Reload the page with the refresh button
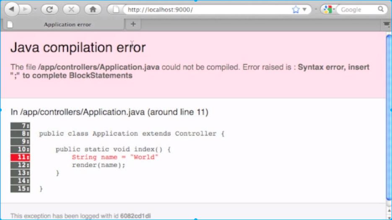The height and width of the screenshot is (220, 392). pyautogui.click(x=49, y=10)
